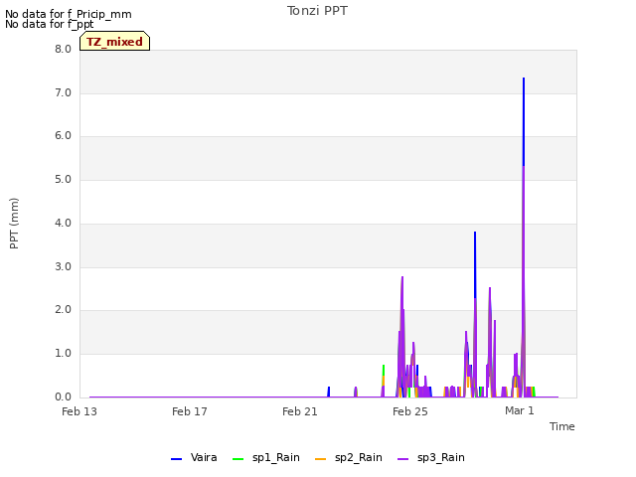Click the purple sp3_Rain legend swatch
The height and width of the screenshot is (477, 636).
(x=402, y=459)
